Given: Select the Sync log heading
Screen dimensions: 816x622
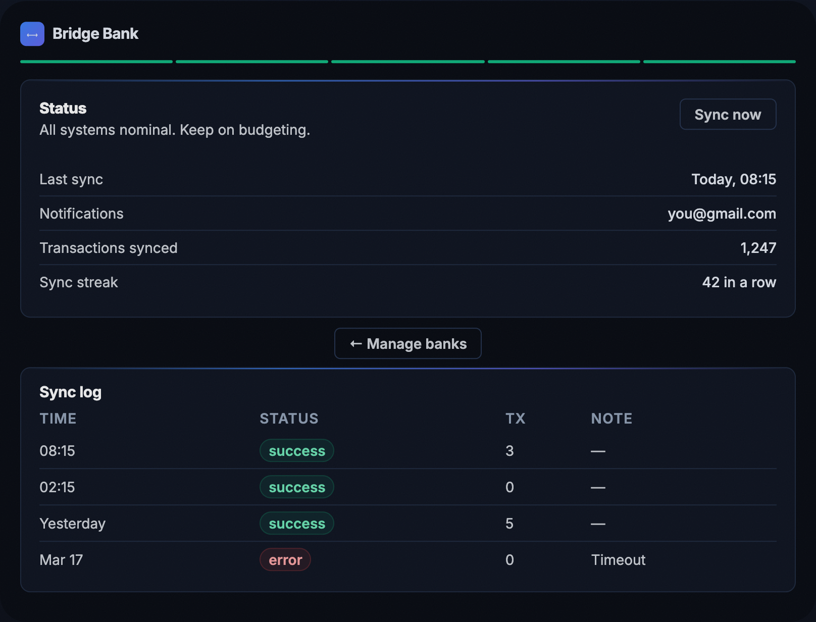Looking at the screenshot, I should [70, 392].
